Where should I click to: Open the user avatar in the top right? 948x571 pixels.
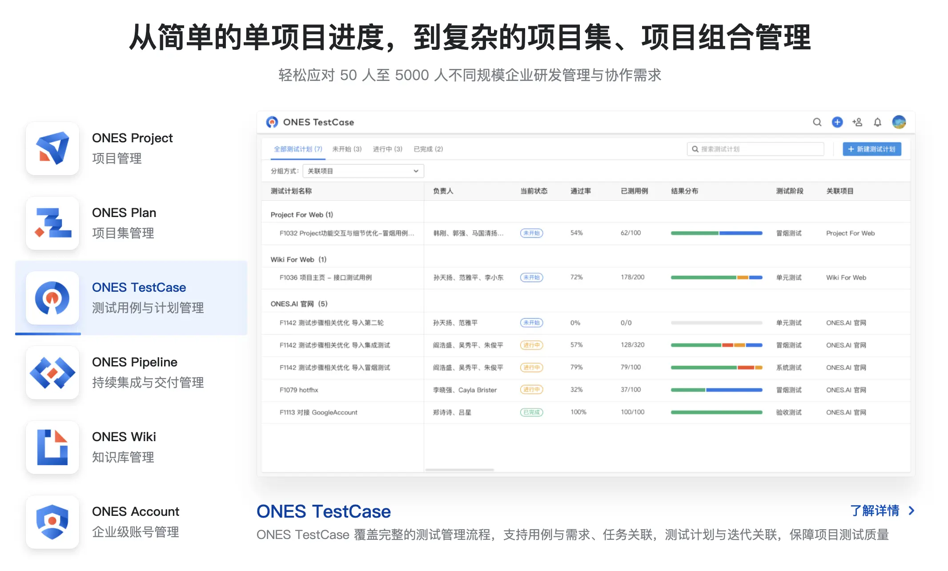pos(899,122)
